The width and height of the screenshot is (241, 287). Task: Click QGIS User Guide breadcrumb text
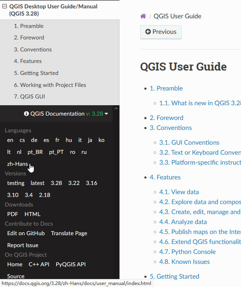[177, 16]
